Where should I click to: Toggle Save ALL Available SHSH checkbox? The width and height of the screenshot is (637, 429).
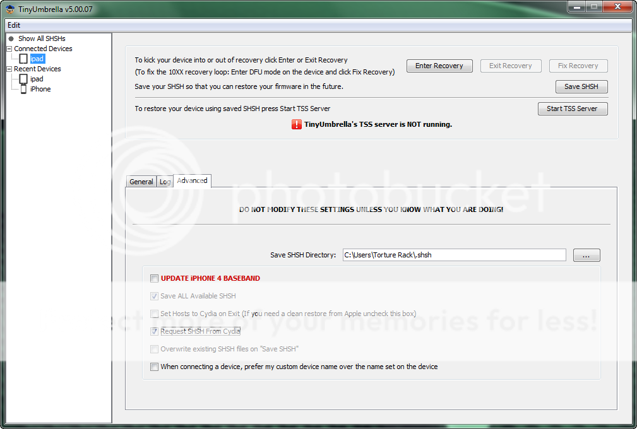[x=155, y=297]
